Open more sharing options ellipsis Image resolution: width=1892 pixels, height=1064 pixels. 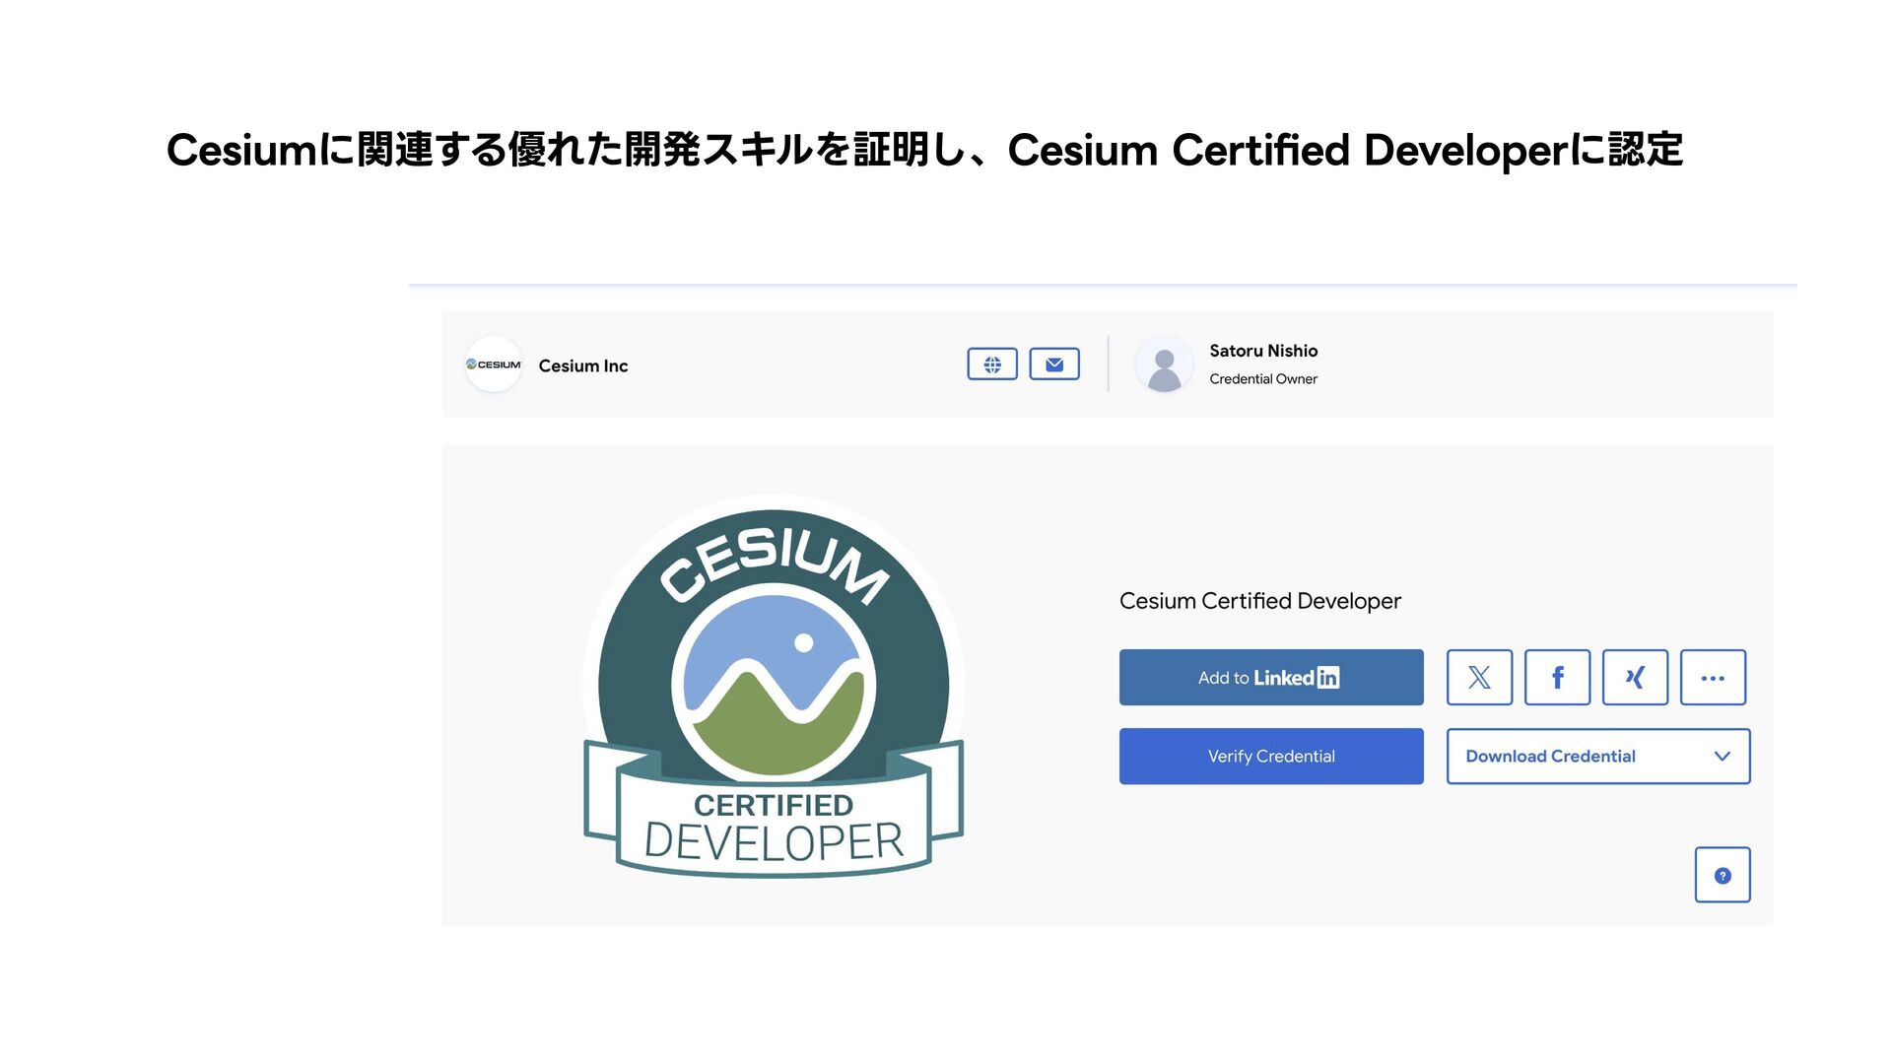pyautogui.click(x=1713, y=678)
